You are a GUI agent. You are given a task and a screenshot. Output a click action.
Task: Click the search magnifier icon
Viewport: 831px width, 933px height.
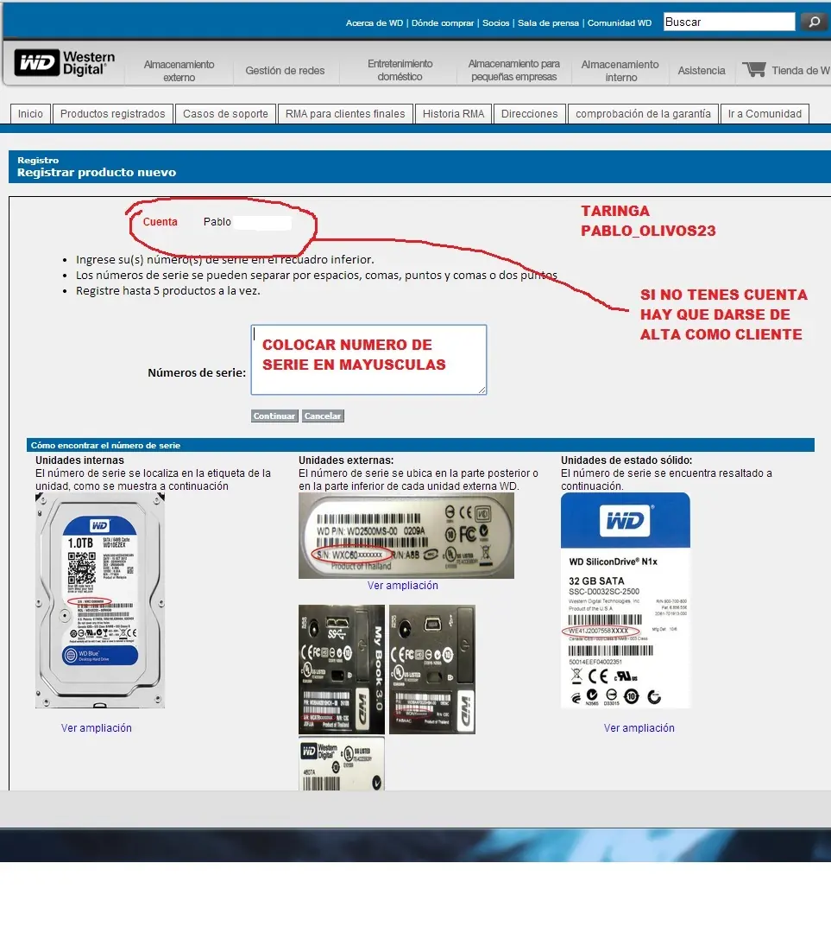[x=814, y=22]
